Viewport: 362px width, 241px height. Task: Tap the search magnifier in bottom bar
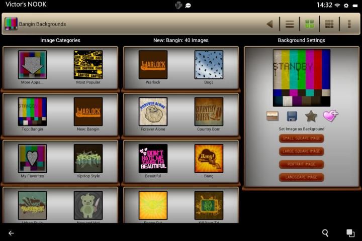tap(325, 233)
